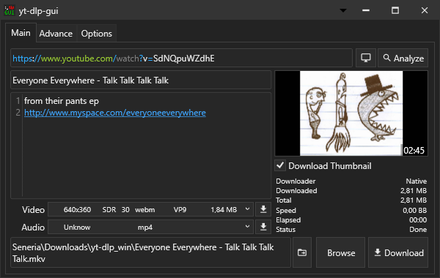The image size is (440, 278).
Task: Switch to the Options tab
Action: click(x=97, y=34)
